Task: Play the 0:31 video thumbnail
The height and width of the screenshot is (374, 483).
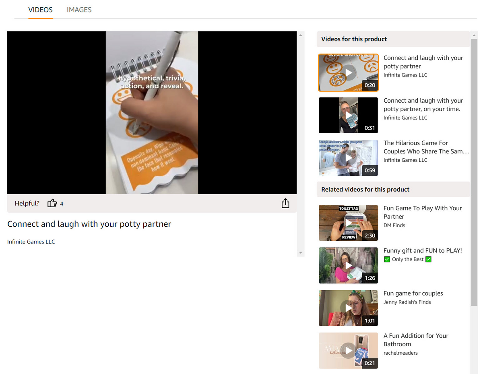Action: (348, 116)
